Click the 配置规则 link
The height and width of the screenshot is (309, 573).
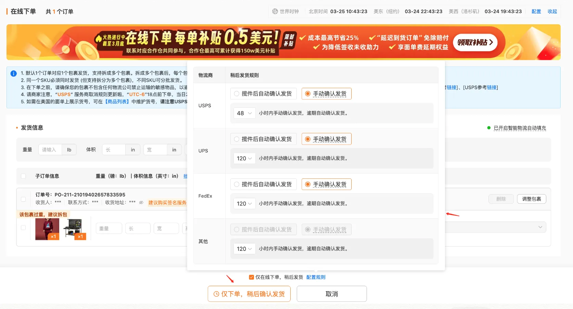[316, 277]
